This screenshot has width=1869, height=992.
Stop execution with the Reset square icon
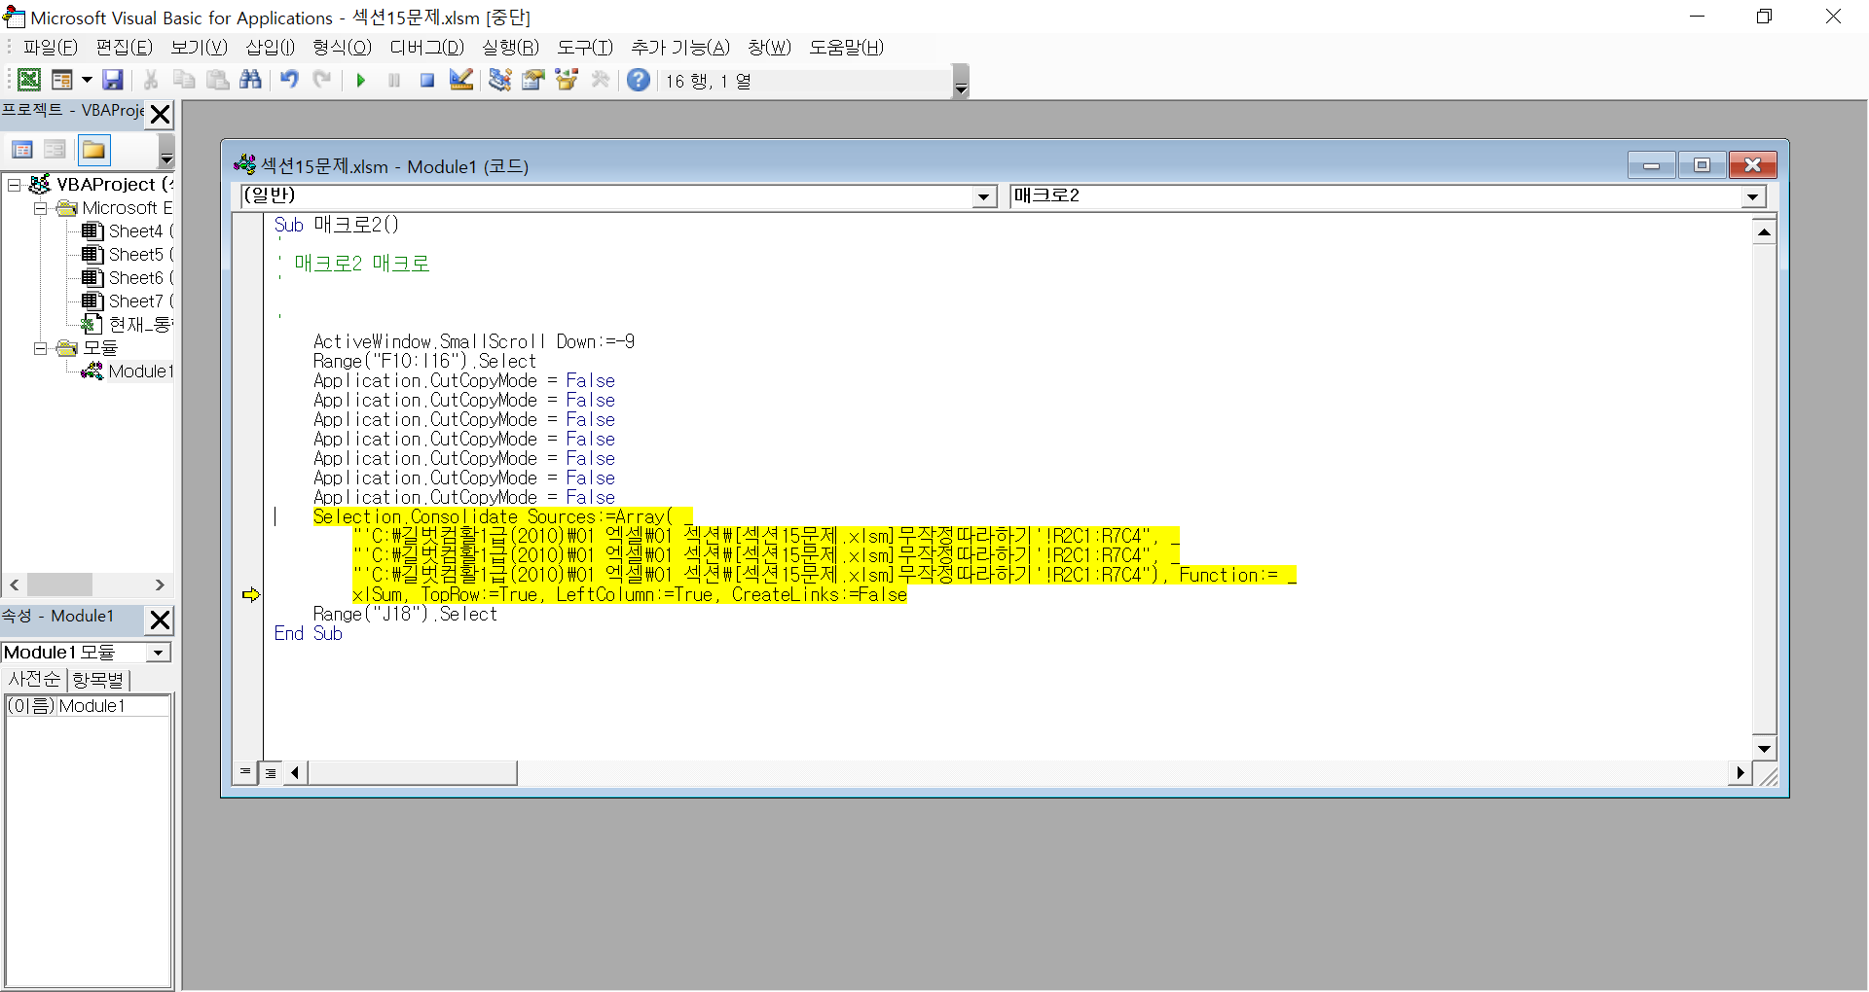click(x=426, y=81)
